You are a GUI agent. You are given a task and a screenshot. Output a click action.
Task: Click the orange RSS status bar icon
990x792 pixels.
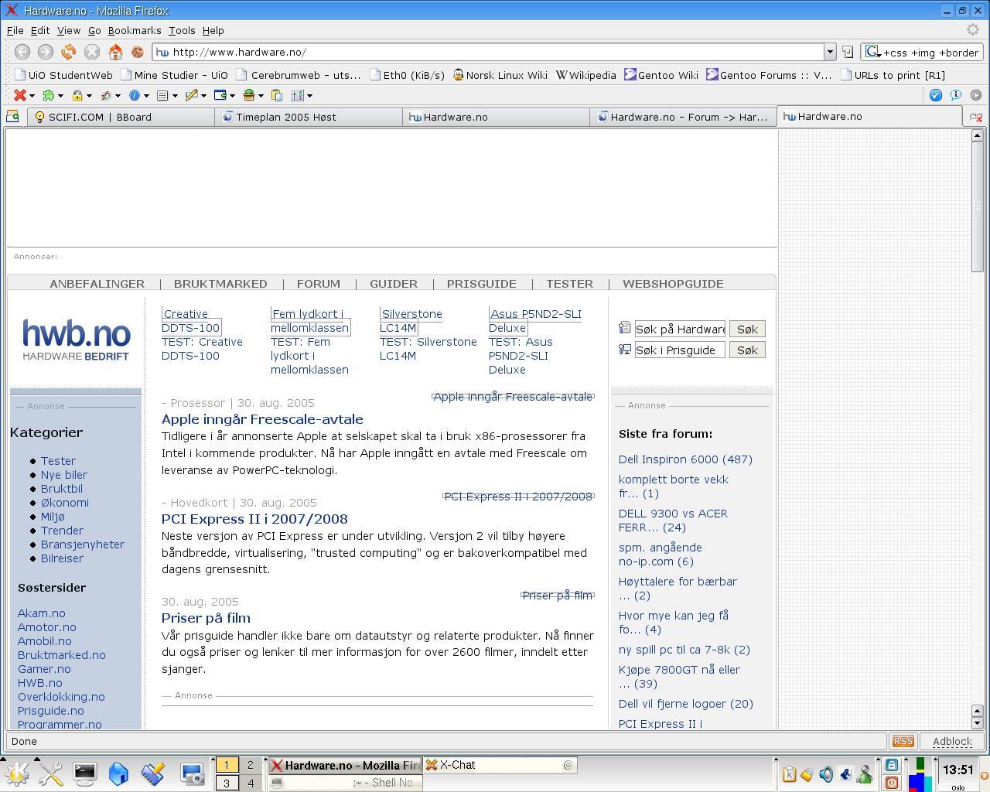point(903,741)
